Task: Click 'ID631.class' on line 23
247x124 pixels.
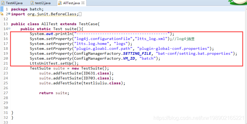Action: coord(96,73)
